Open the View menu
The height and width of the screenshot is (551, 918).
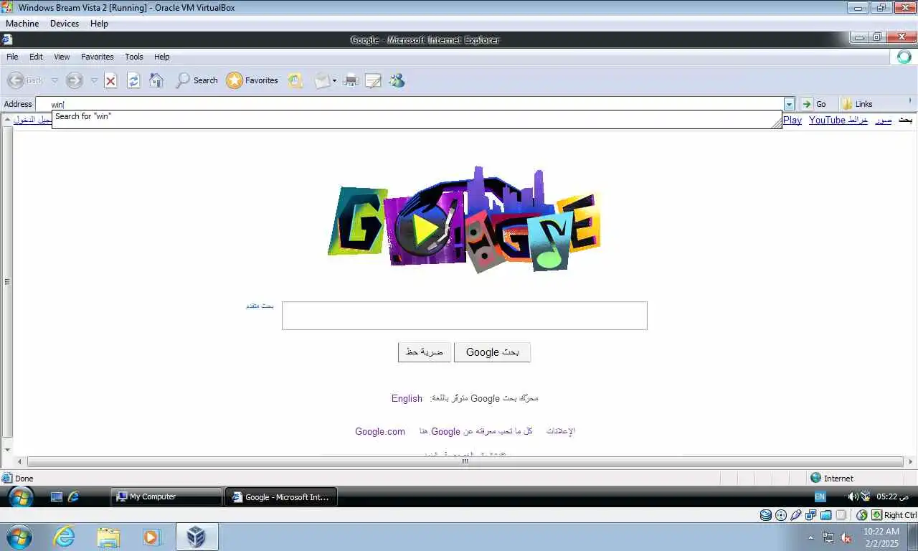62,57
